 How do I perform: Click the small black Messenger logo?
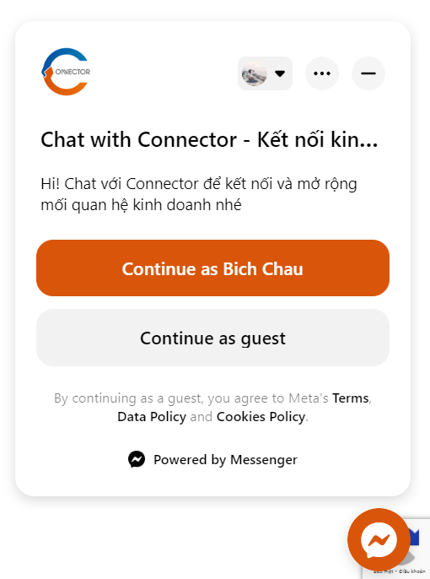pyautogui.click(x=137, y=459)
